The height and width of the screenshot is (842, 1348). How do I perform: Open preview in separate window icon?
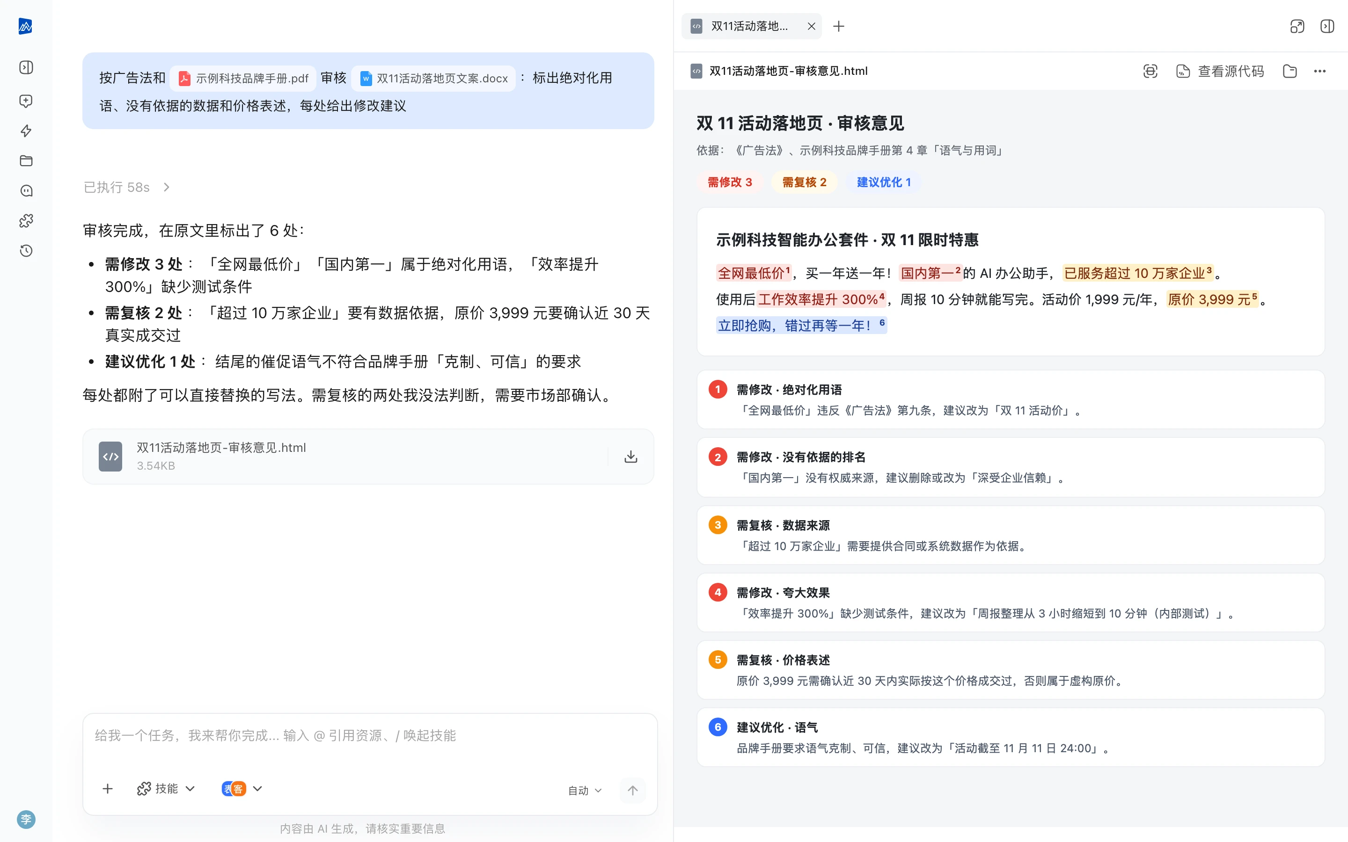point(1297,26)
